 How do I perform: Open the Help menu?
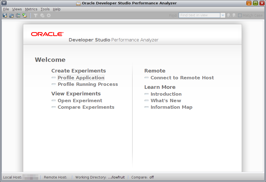(x=57, y=9)
